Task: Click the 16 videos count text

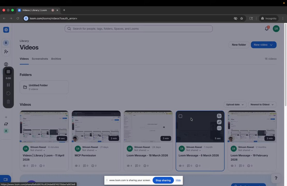Action: [x=270, y=59]
